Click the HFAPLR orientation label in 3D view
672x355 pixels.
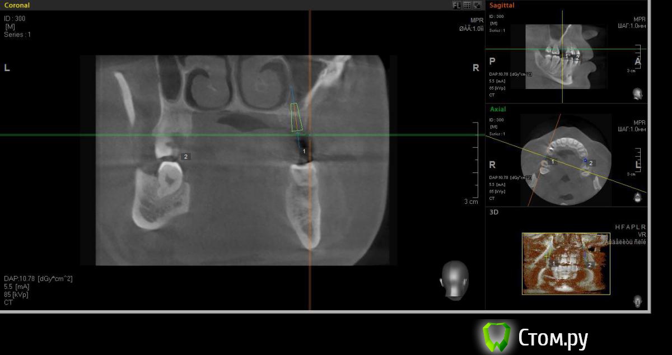(630, 227)
